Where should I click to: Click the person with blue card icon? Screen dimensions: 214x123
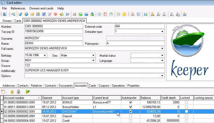(x=185, y=14)
